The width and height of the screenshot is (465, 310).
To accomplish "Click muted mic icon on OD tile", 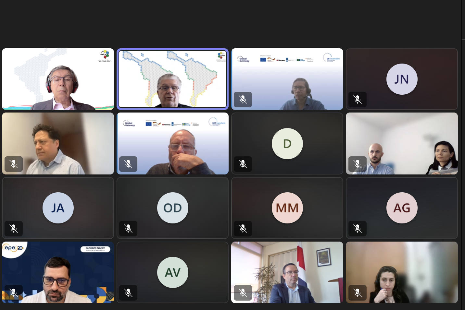I will pyautogui.click(x=128, y=229).
